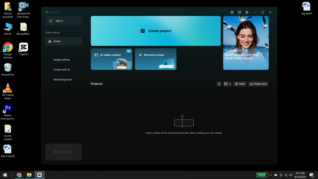Click the taskbar clock showing 6:43 AM

point(300,175)
